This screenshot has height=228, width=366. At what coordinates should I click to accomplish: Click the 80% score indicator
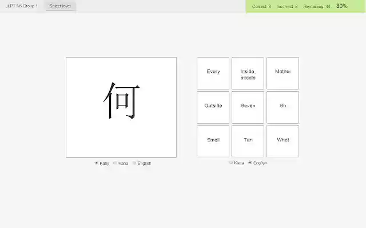(x=342, y=6)
